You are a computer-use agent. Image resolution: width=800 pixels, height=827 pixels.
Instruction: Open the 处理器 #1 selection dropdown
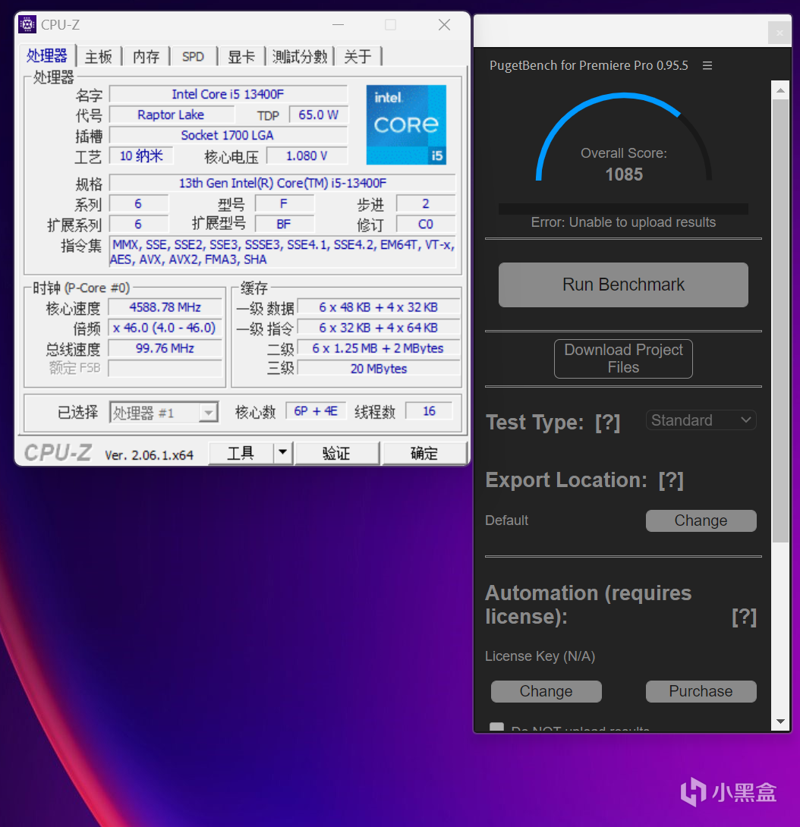pos(164,413)
